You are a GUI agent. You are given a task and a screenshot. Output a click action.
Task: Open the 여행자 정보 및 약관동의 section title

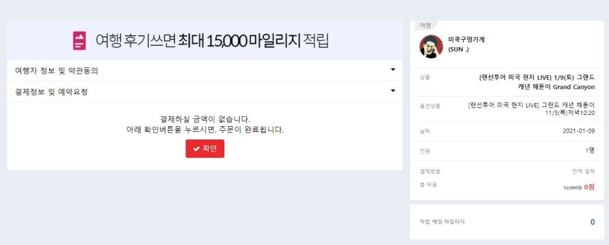56,71
